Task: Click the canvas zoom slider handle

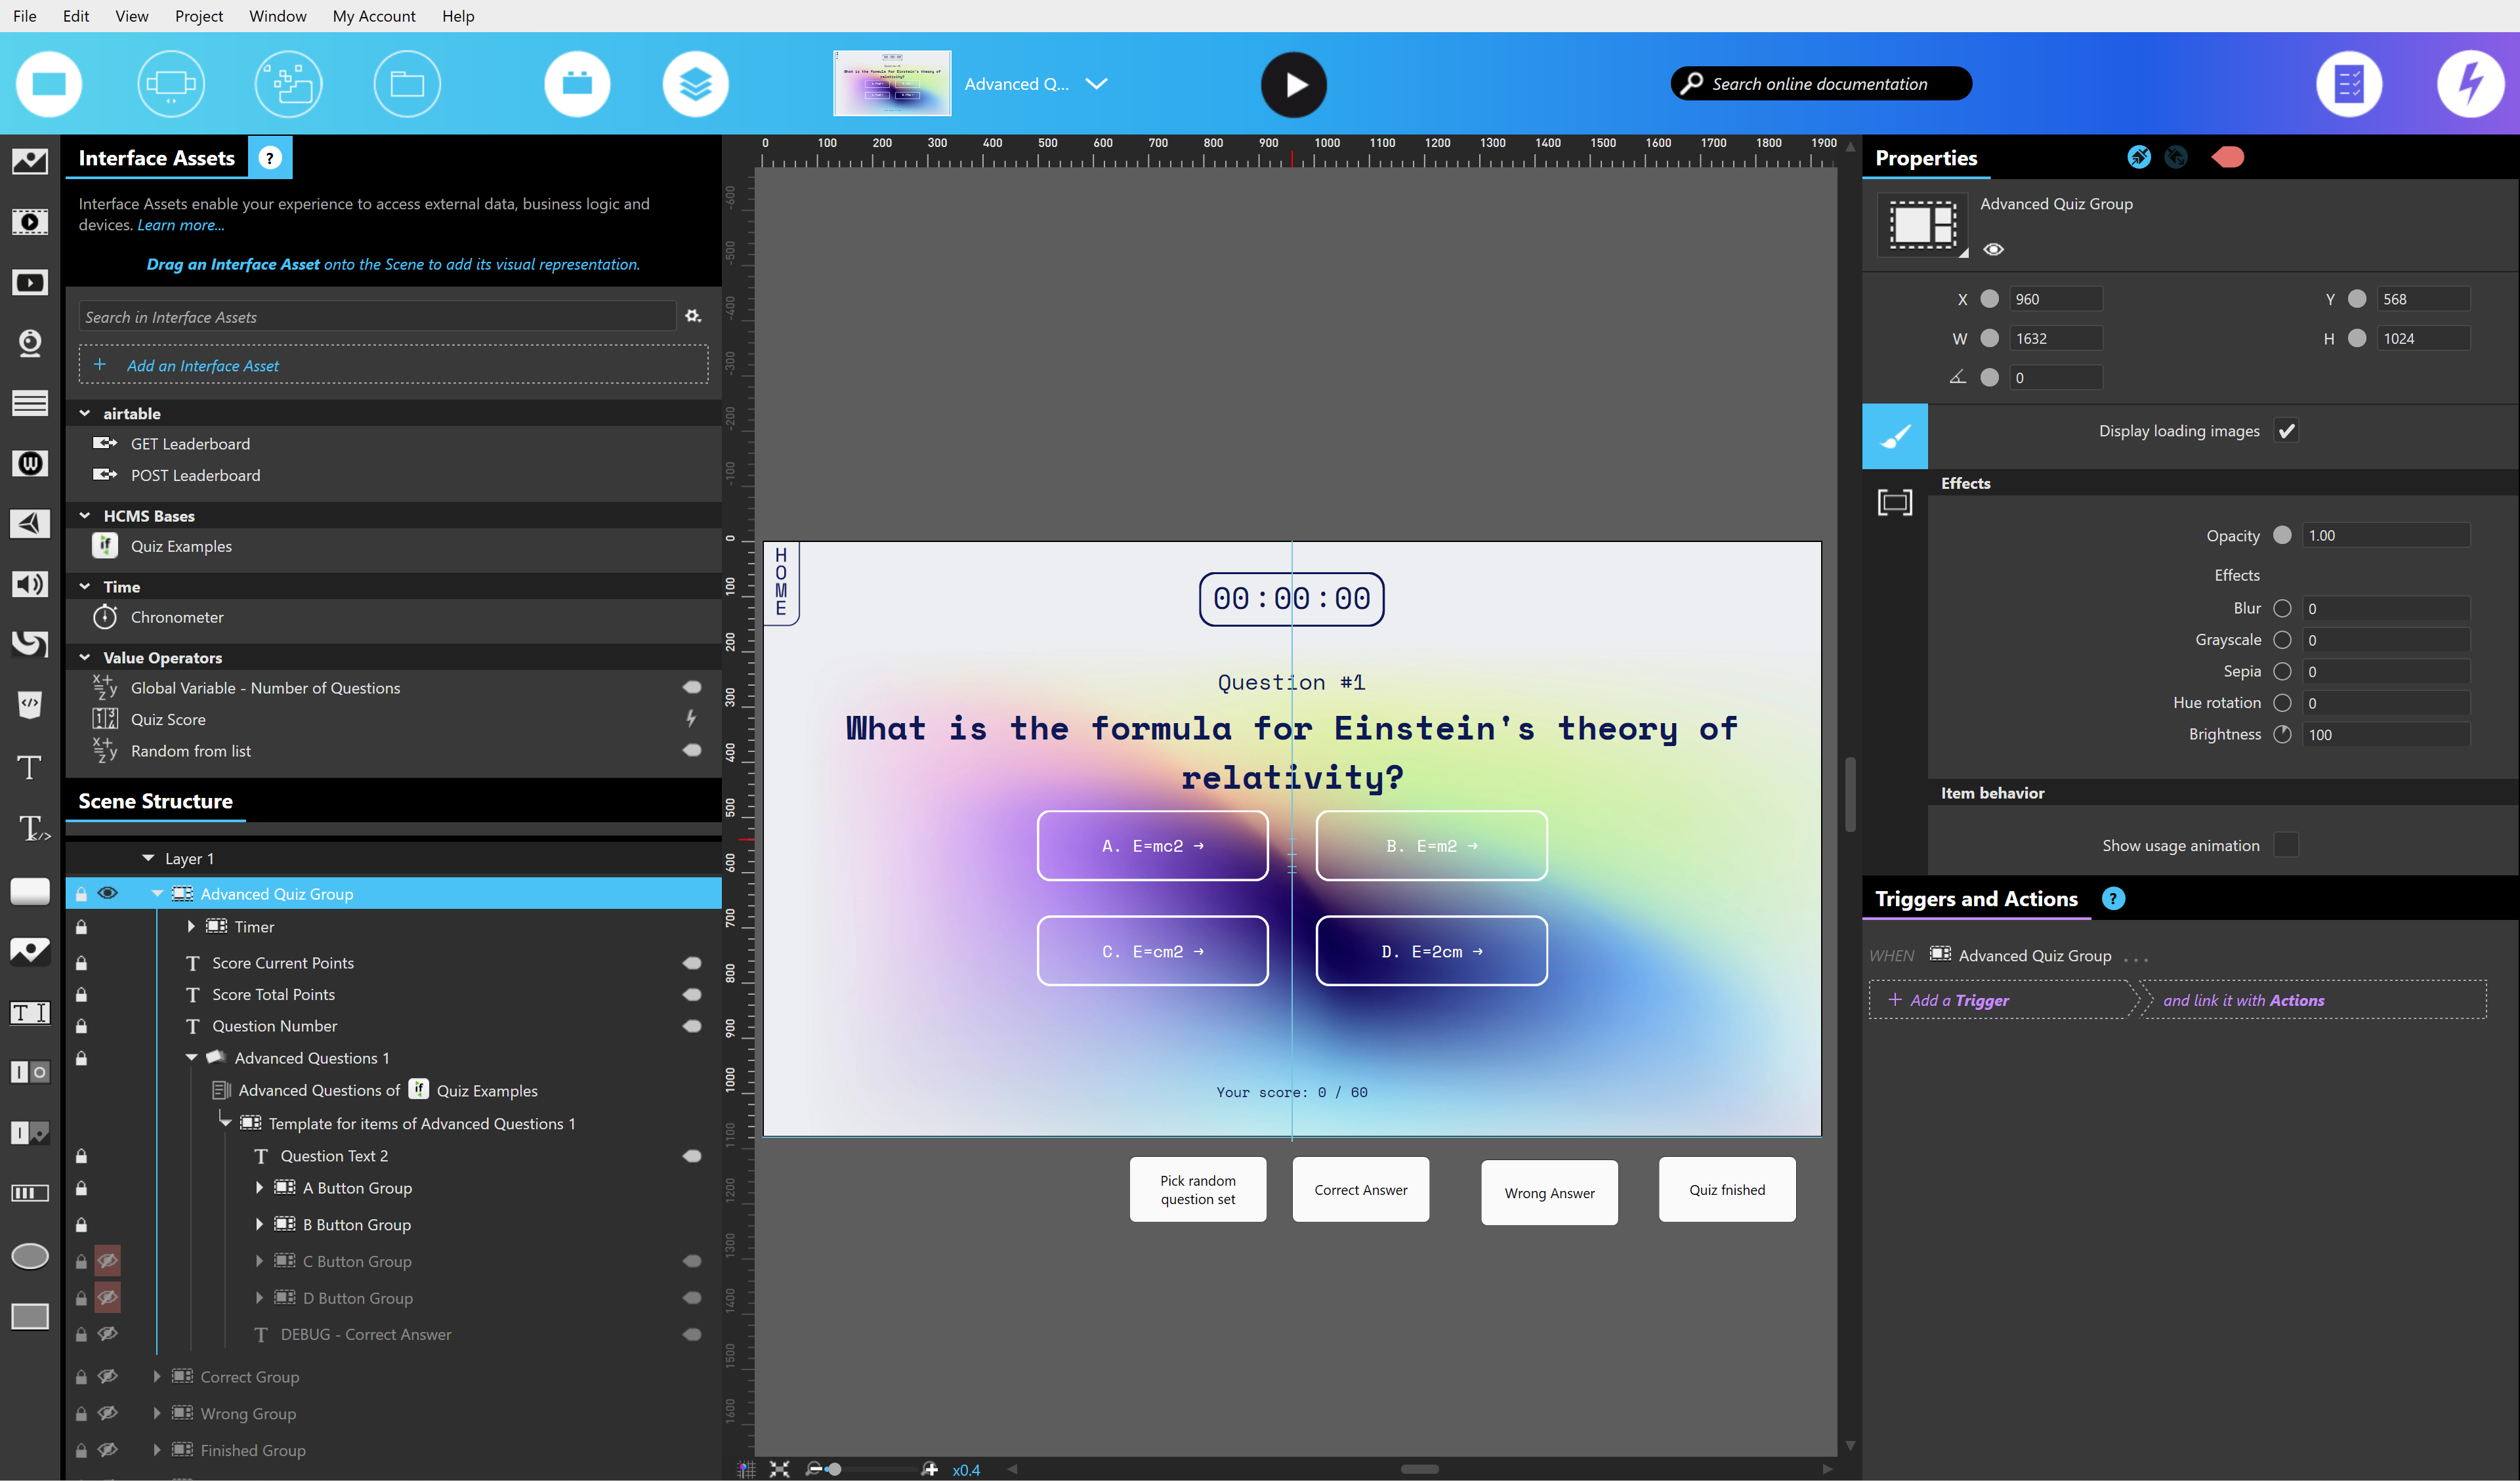Action: (x=834, y=1469)
